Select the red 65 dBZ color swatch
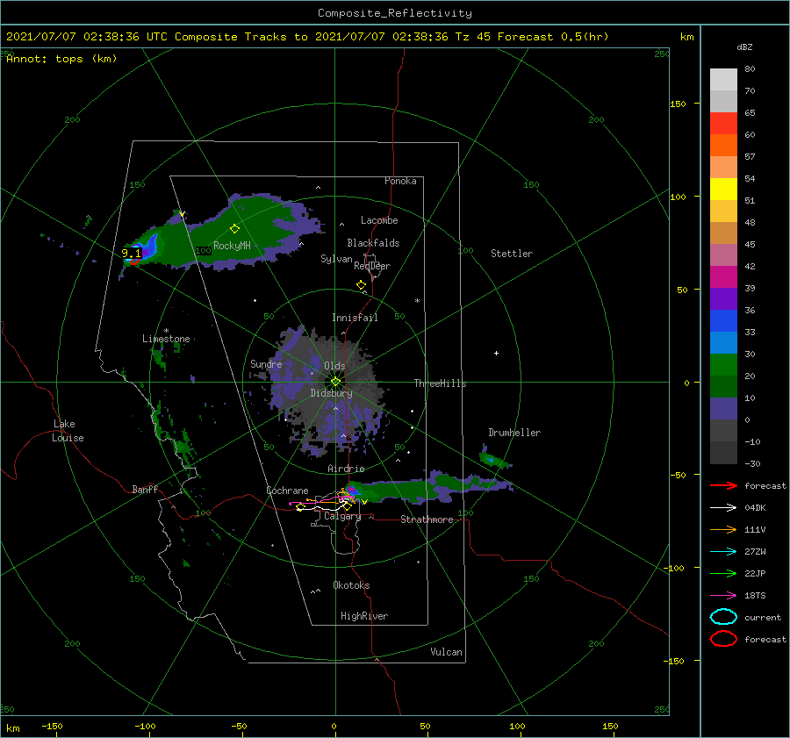This screenshot has height=738, width=790. [x=723, y=123]
